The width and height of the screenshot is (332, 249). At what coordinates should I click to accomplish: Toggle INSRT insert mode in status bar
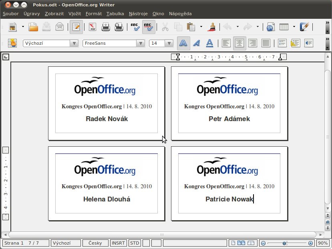coord(118,243)
